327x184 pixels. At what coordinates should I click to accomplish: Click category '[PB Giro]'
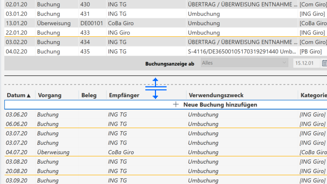click(x=311, y=51)
